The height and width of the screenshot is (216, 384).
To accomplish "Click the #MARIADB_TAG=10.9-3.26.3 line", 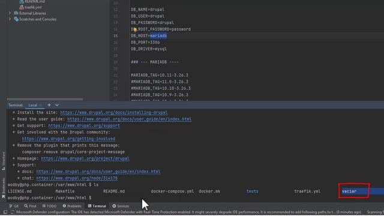I will coord(160,95).
